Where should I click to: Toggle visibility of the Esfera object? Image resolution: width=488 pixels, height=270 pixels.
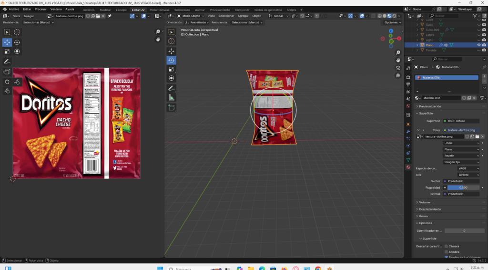point(478,35)
